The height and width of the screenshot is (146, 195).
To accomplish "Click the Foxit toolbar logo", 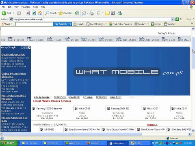I will tap(6, 24).
